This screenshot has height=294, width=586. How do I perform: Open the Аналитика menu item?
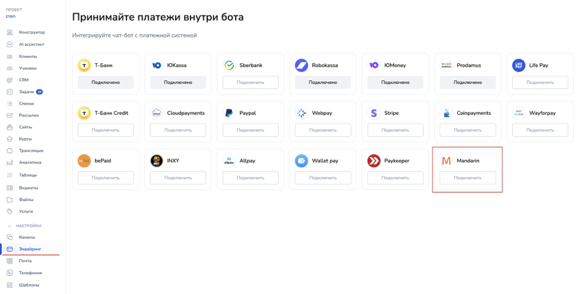[29, 163]
